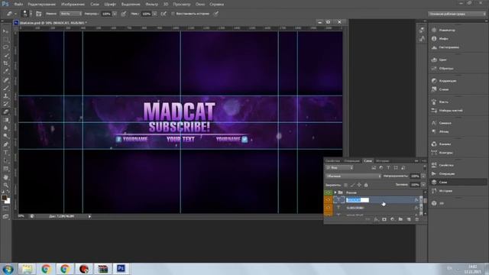Select the Pen tool
The width and height of the screenshot is (489, 275).
(x=5, y=144)
